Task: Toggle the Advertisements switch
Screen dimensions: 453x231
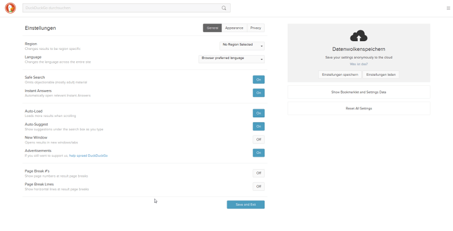Action: click(258, 153)
